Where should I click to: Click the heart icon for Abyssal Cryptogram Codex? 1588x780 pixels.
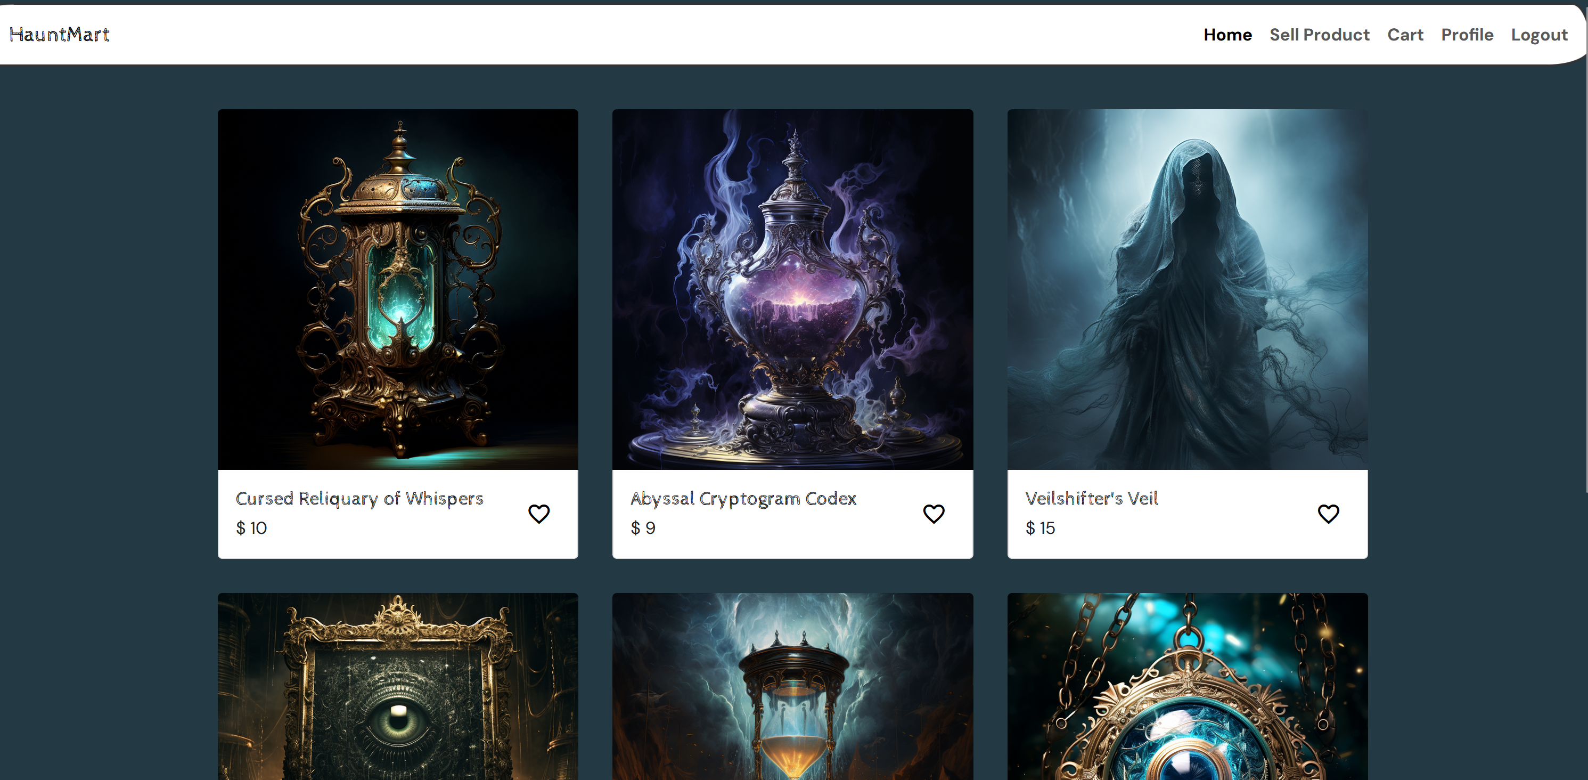[934, 514]
